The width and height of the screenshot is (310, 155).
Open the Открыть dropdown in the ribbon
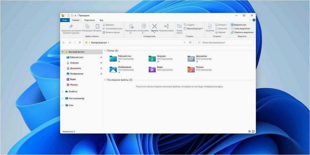(x=221, y=25)
